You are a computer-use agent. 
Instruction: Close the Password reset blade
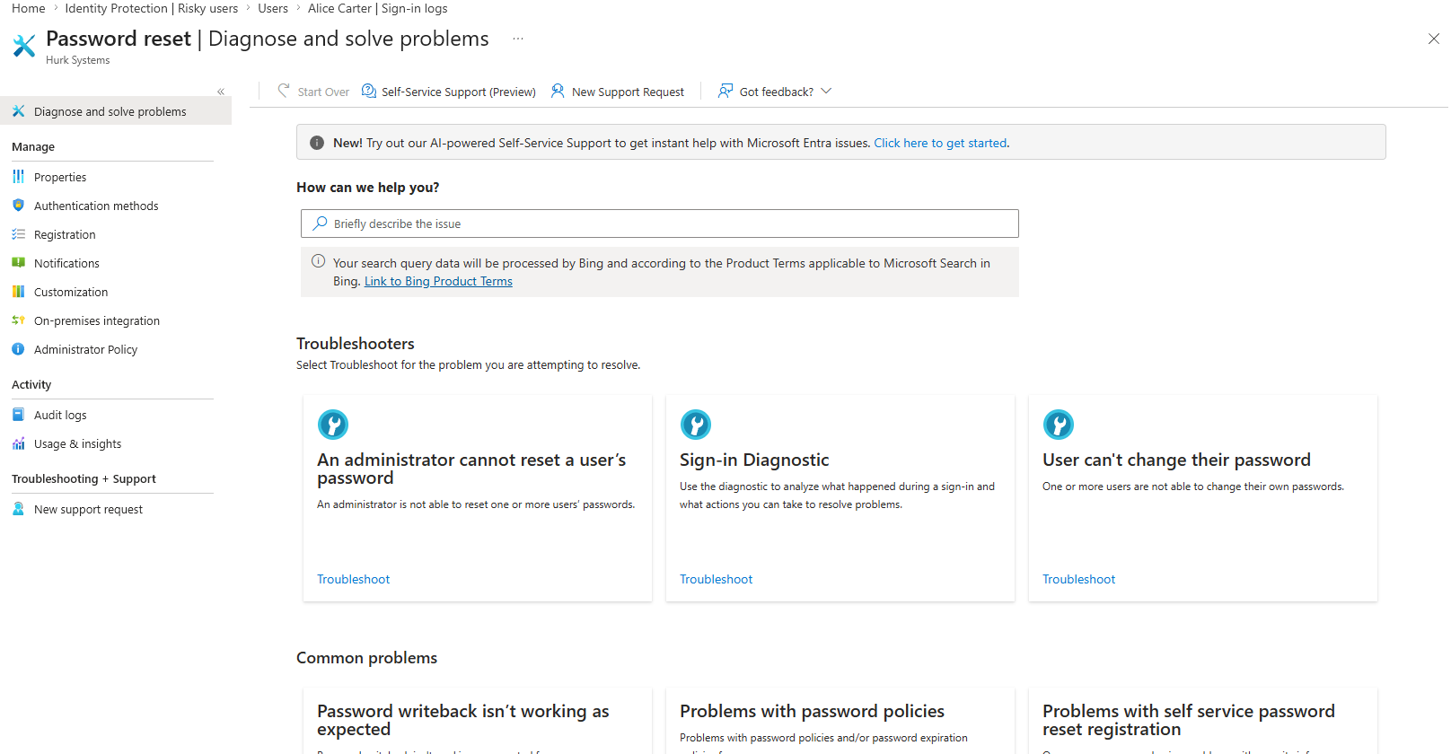click(x=1434, y=39)
